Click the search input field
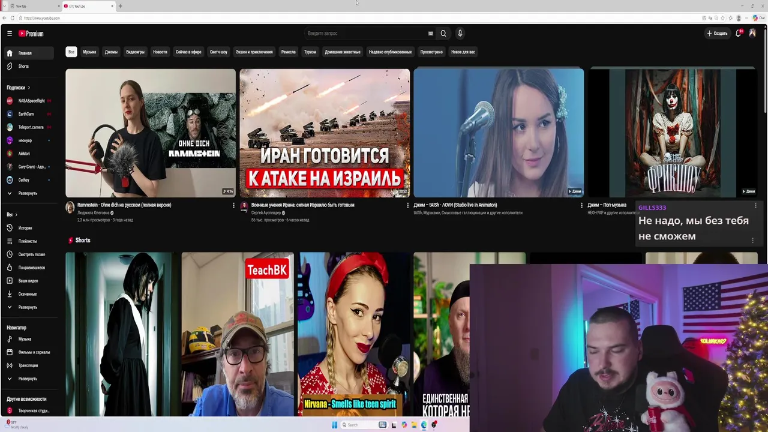This screenshot has width=768, height=432. (365, 34)
